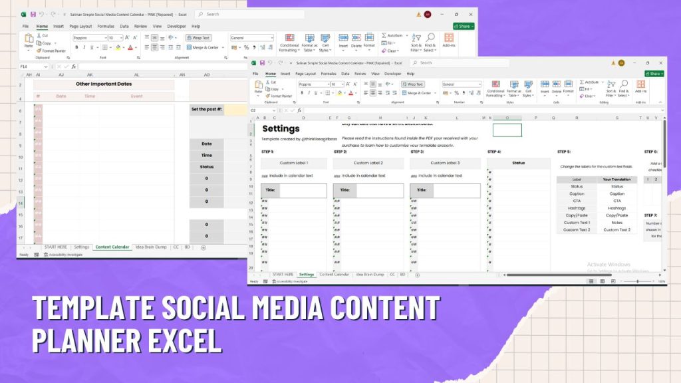Click Save icon in the back window title bar

click(33, 15)
